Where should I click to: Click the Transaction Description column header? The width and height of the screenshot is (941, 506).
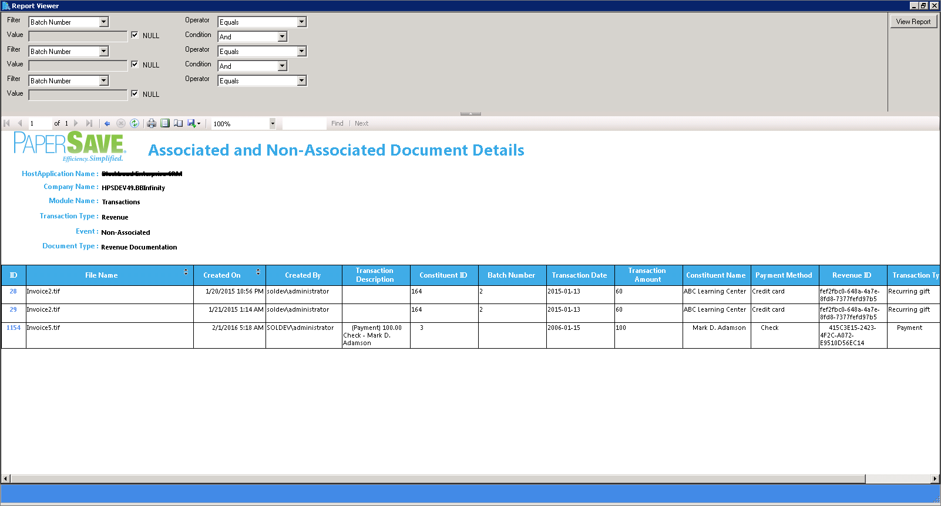[376, 275]
